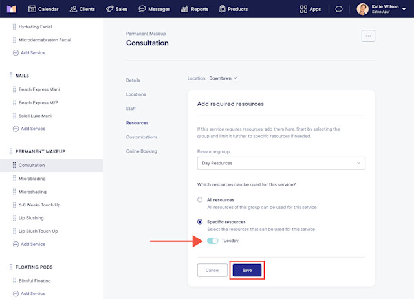Expand the Resource group dropdown showing Day Resources

(281, 163)
